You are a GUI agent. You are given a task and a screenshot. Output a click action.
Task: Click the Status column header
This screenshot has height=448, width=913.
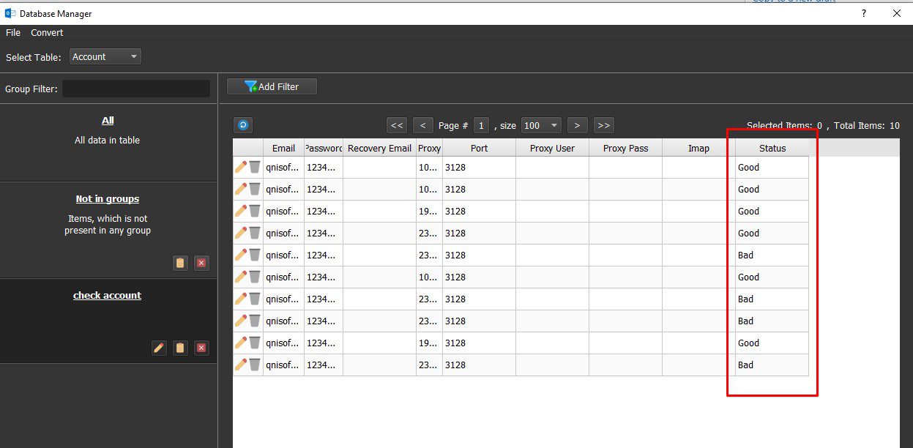tap(772, 148)
